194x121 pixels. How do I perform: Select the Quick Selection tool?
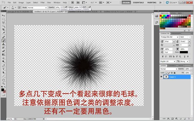3,26
